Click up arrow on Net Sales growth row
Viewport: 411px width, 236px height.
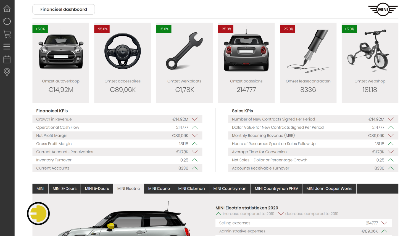391,160
